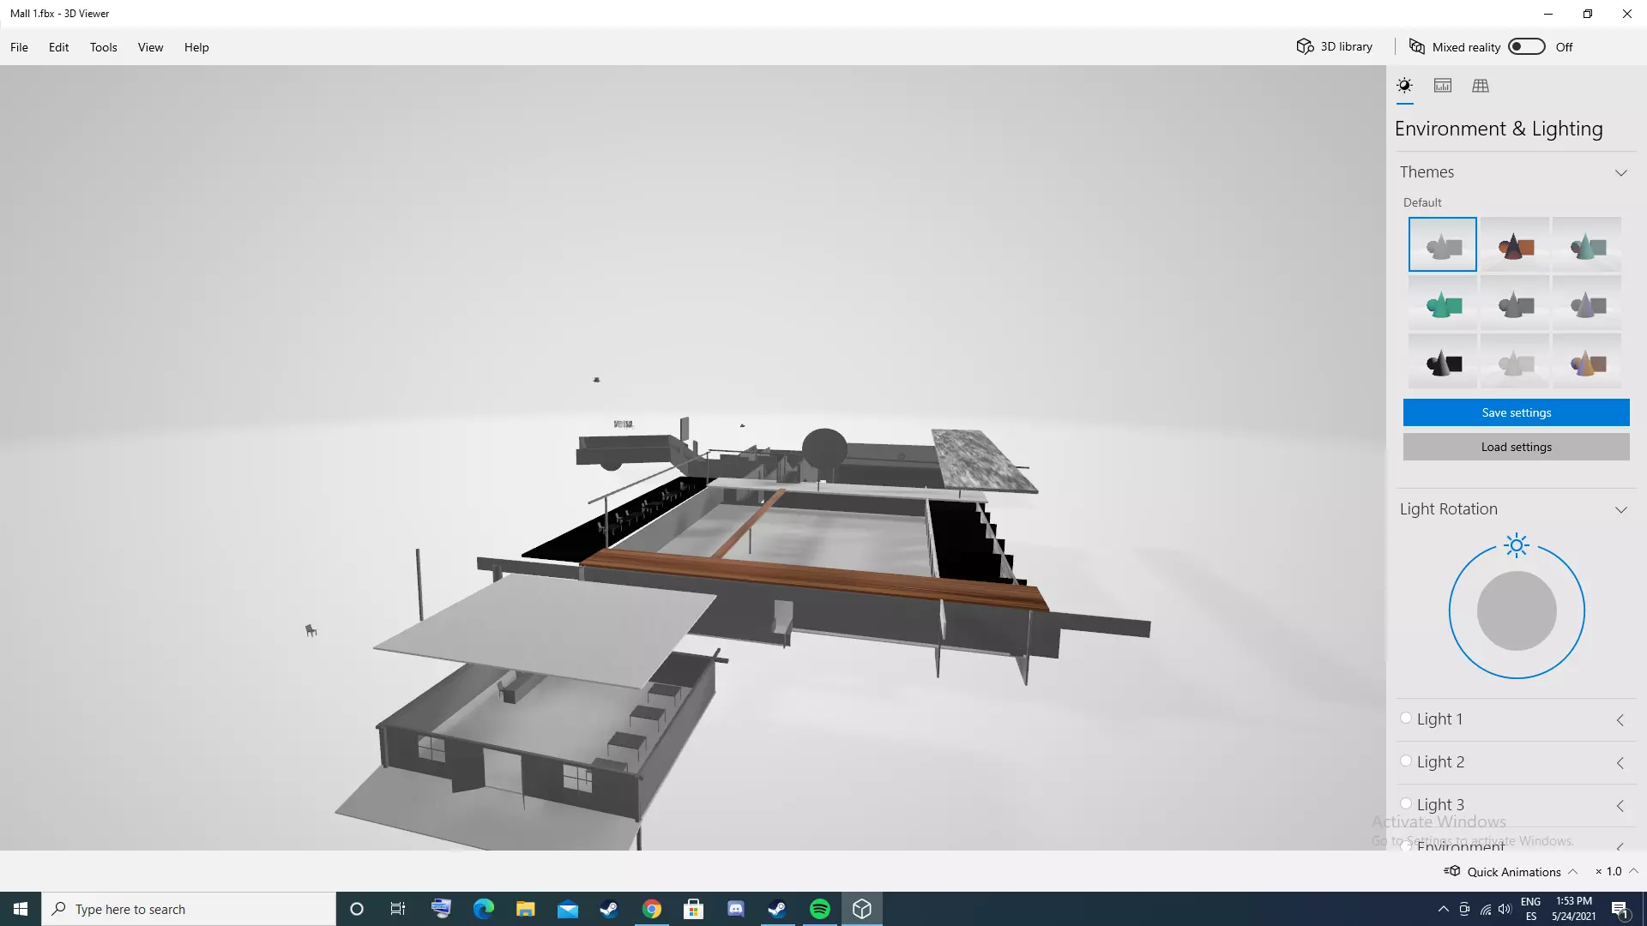This screenshot has height=926, width=1647.
Task: Open the View menu
Action: click(150, 47)
